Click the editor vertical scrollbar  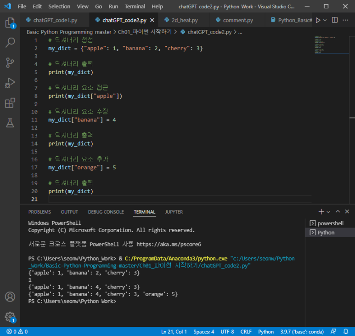point(352,120)
